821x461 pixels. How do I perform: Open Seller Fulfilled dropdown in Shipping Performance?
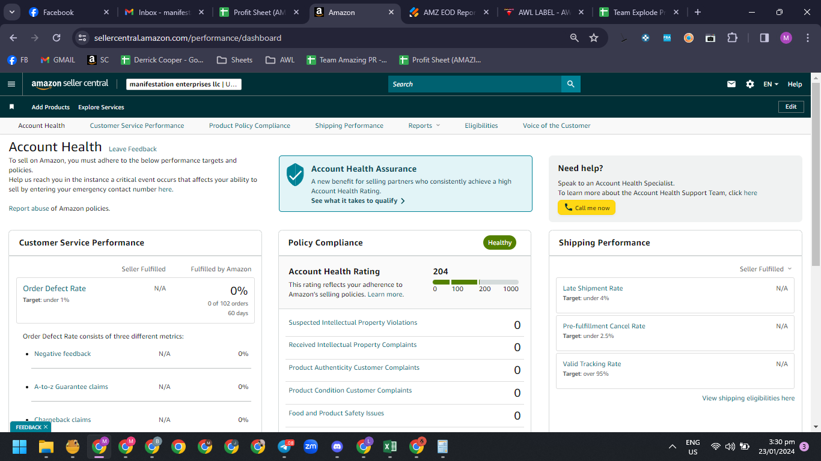coord(766,269)
